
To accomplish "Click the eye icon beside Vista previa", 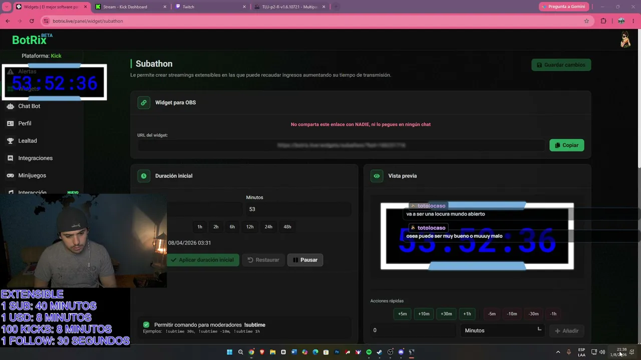I will (x=377, y=176).
